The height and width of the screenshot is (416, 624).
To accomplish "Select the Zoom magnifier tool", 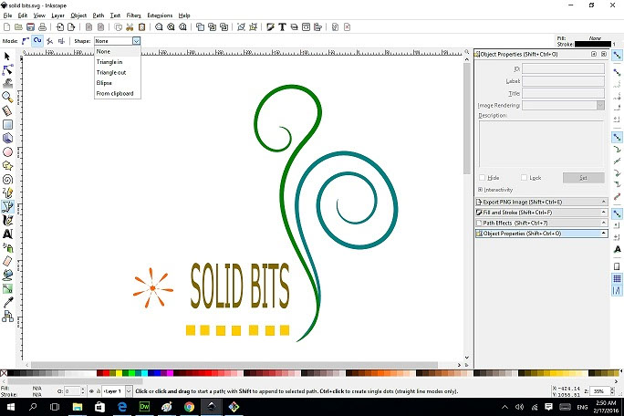I will coord(7,97).
